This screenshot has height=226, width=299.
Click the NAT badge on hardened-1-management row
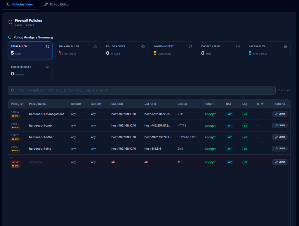pyautogui.click(x=230, y=114)
